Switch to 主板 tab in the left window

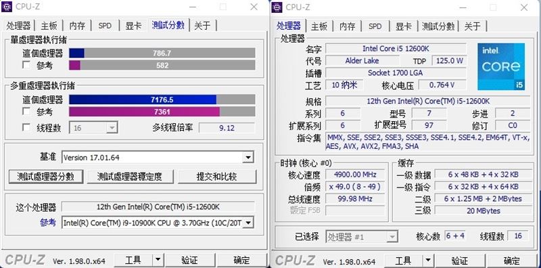pyautogui.click(x=49, y=26)
